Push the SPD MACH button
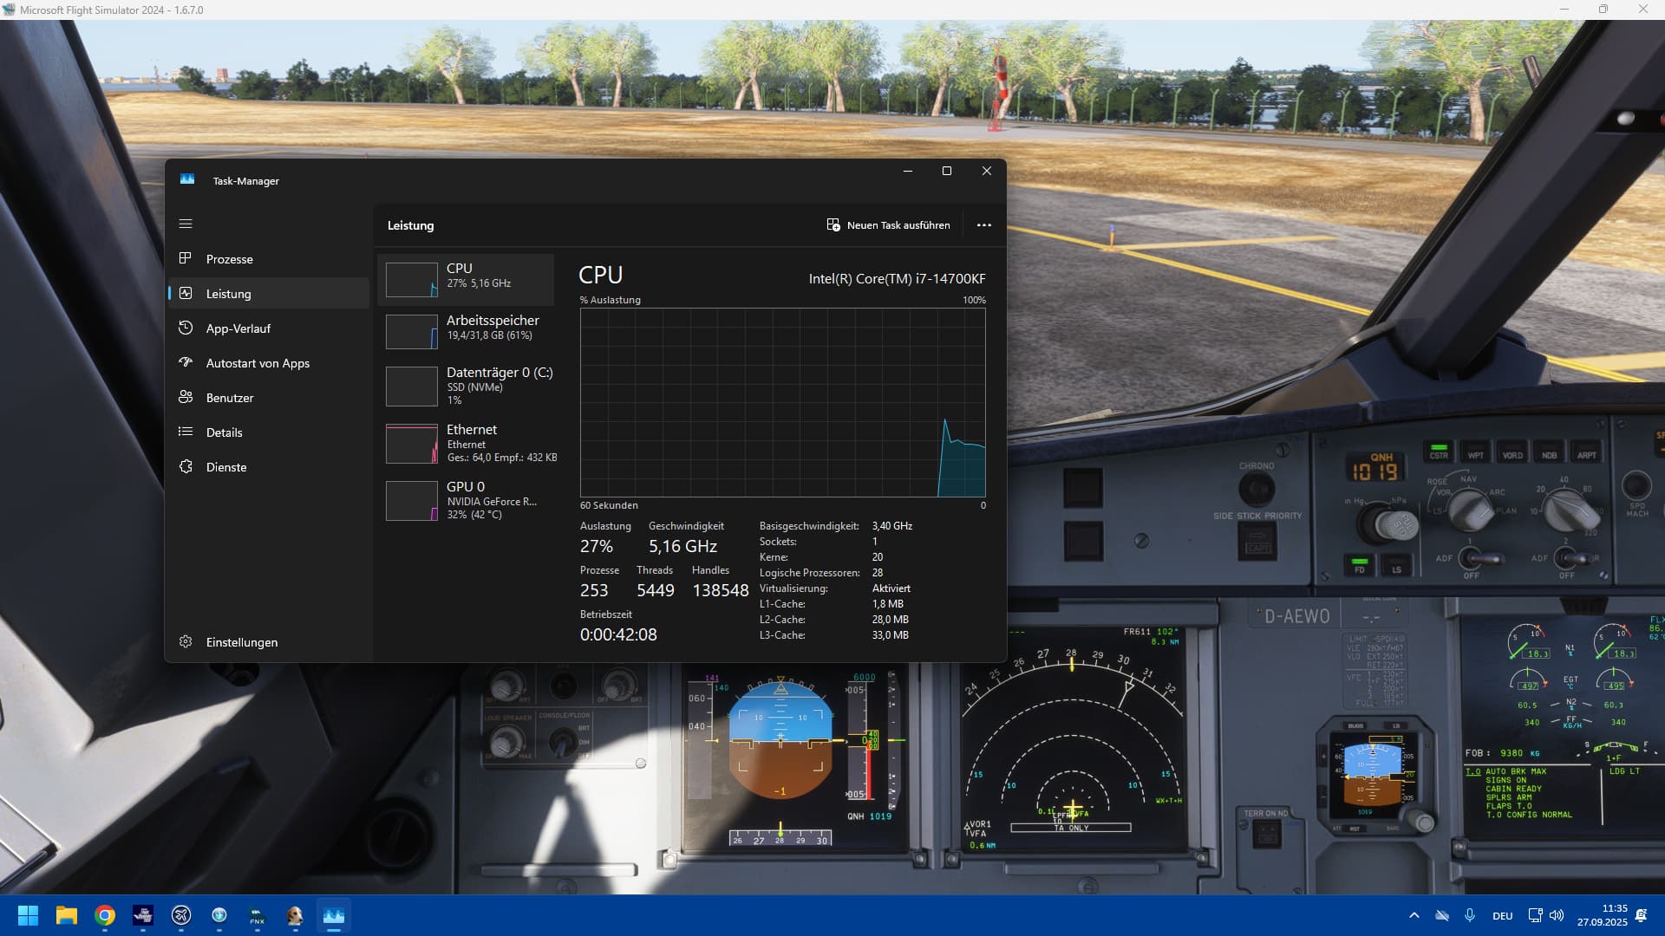1665x936 pixels. pos(1636,485)
